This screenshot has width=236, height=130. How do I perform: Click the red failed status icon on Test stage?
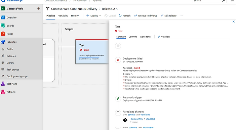click(81, 50)
